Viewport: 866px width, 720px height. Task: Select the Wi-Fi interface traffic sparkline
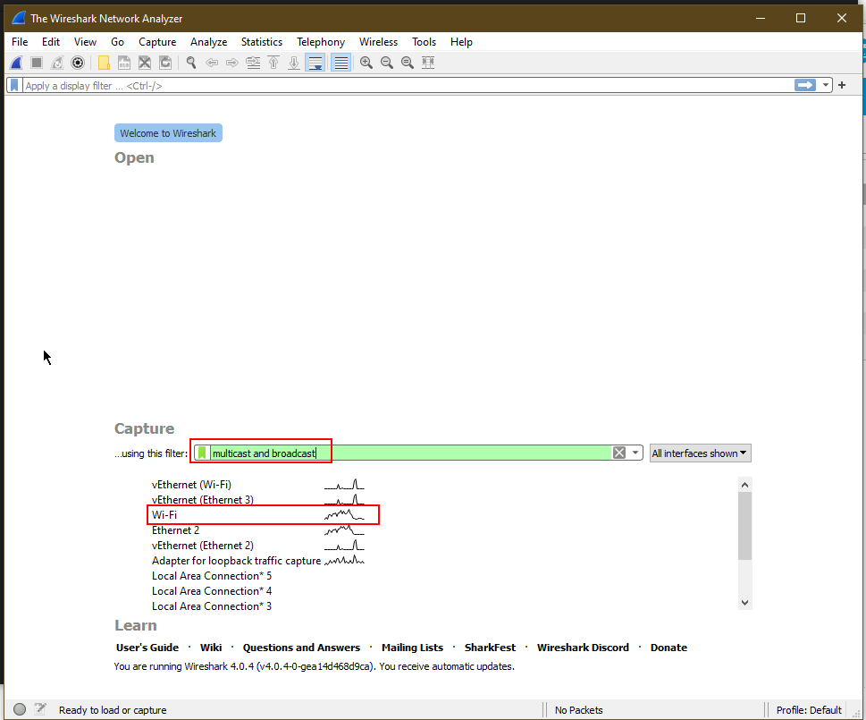(346, 514)
